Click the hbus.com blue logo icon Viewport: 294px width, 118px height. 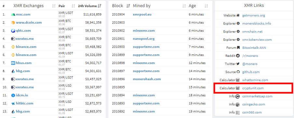pos(13,63)
